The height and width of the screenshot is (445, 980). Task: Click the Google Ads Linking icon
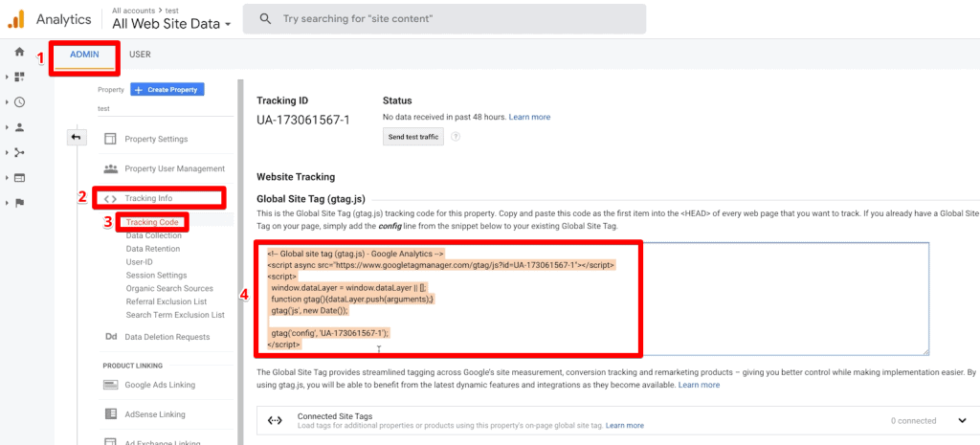(111, 385)
